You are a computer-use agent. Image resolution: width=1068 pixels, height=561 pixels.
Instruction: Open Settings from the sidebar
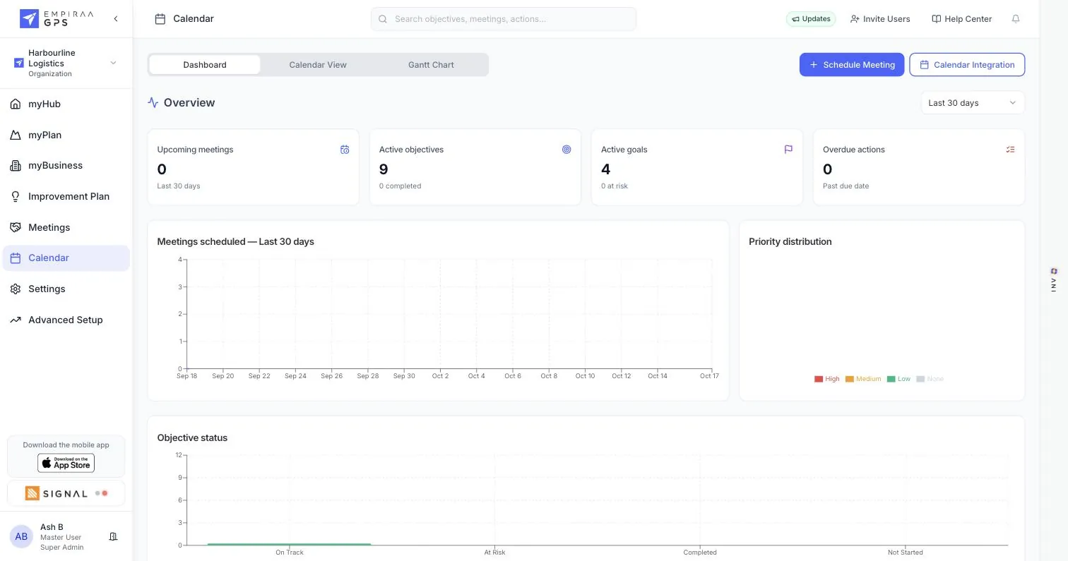(x=66, y=289)
